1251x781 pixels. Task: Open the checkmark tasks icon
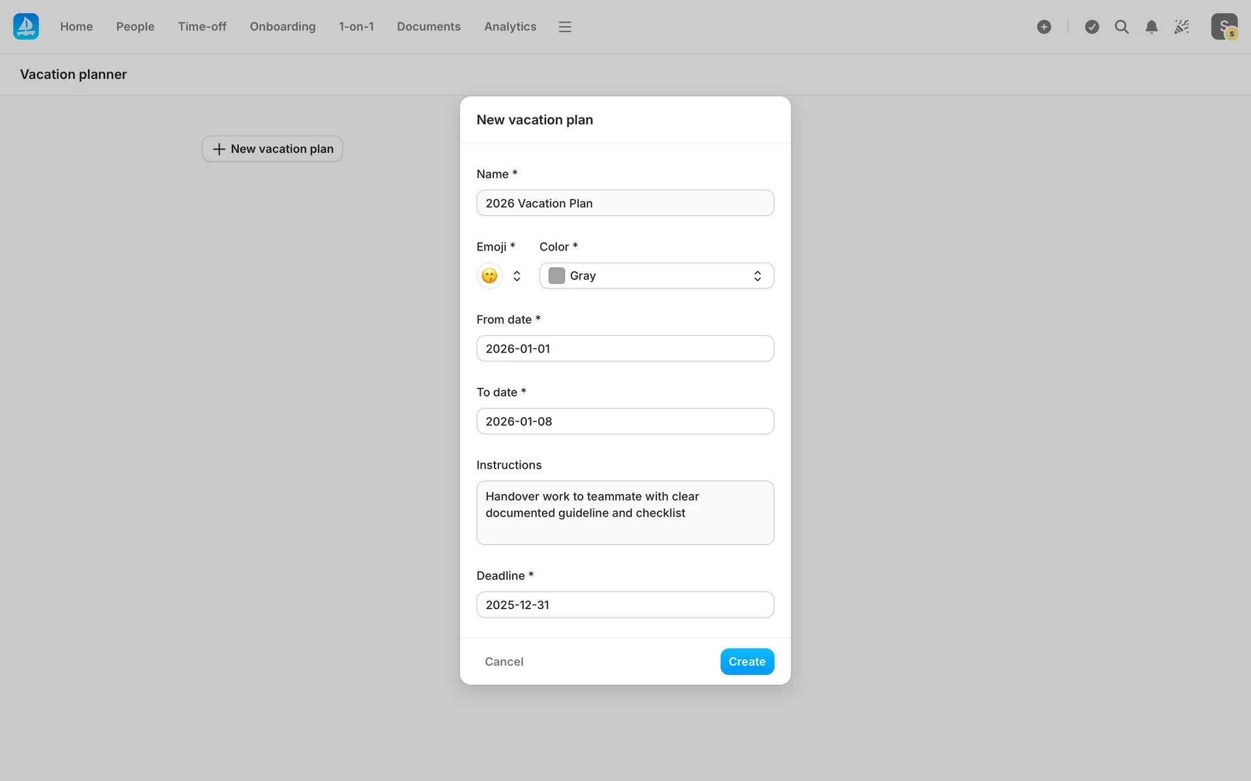(x=1092, y=27)
